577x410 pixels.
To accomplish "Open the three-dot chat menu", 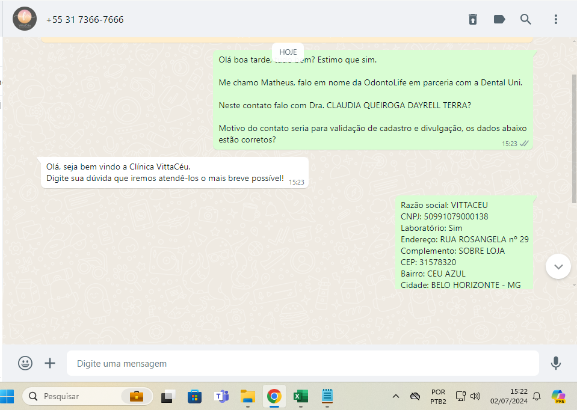I will click(556, 19).
